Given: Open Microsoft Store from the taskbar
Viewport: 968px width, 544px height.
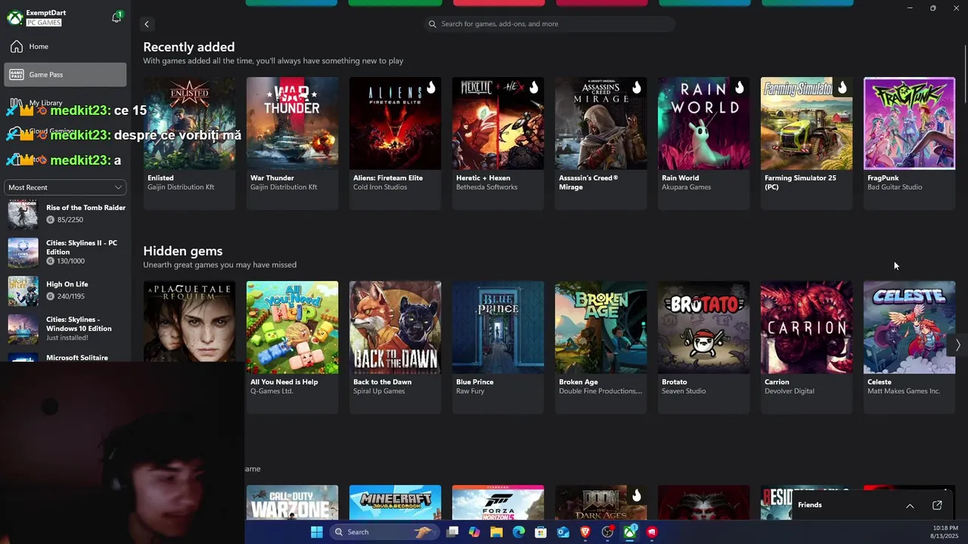Looking at the screenshot, I should click(x=541, y=532).
